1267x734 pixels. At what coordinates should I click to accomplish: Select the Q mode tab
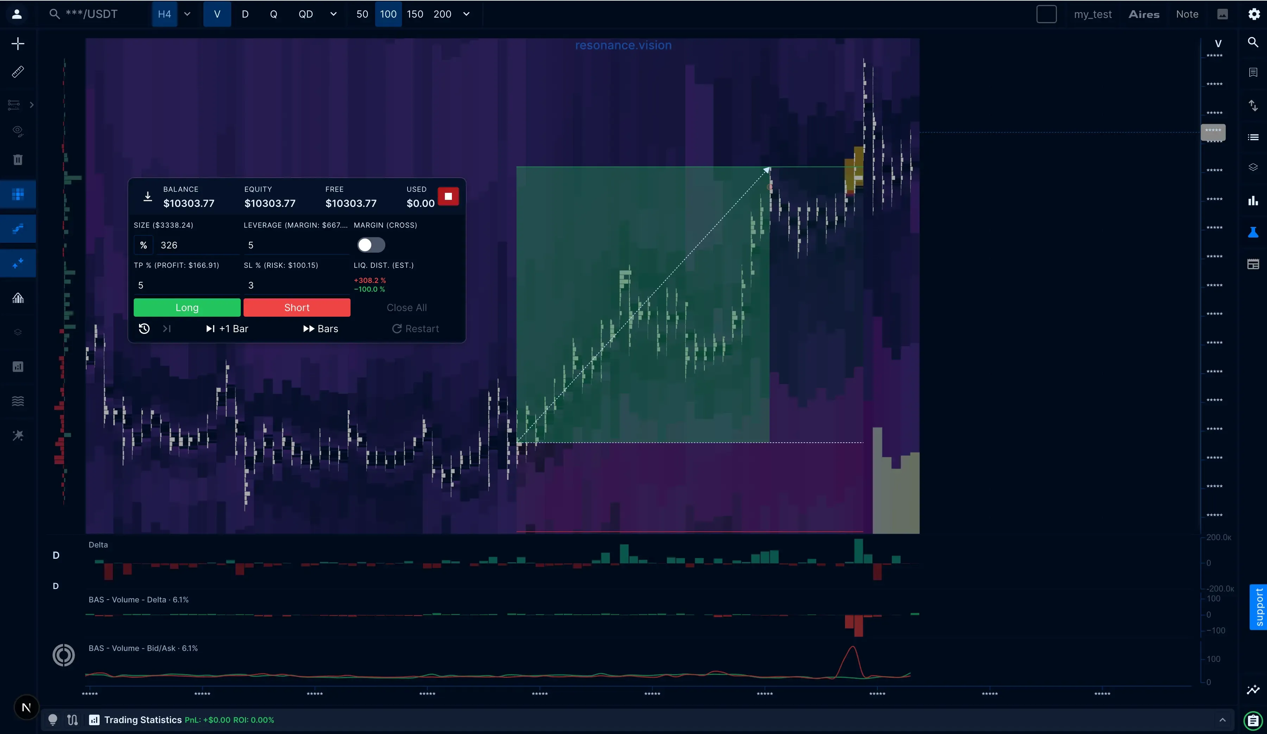(273, 14)
